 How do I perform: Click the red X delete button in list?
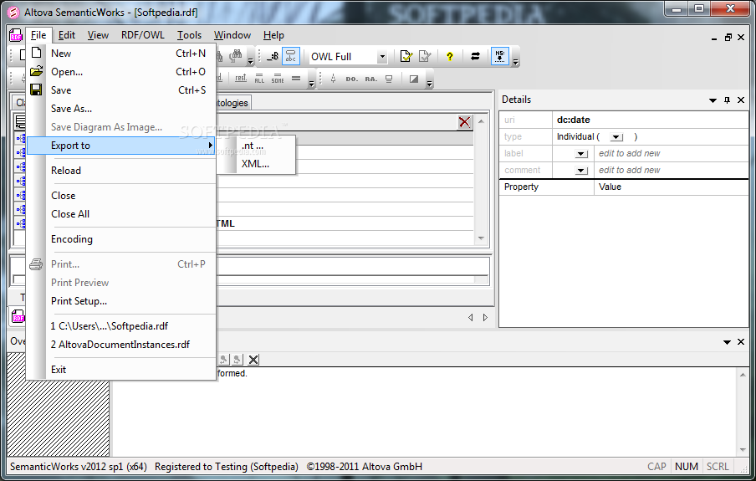click(x=465, y=122)
